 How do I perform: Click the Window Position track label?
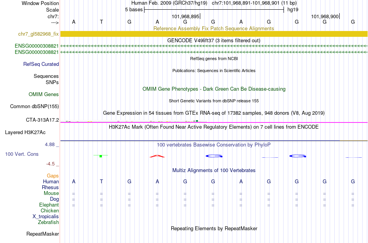[40, 3]
